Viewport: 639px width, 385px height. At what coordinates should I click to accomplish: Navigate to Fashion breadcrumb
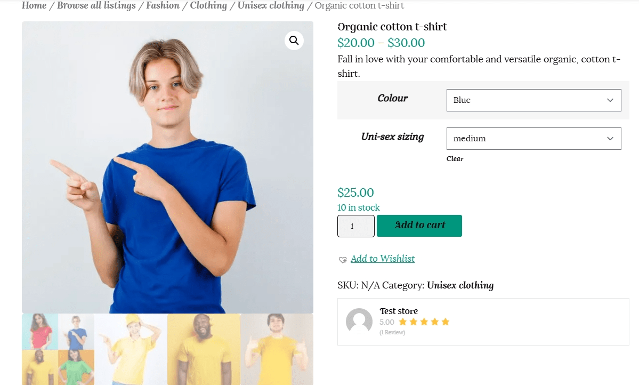[x=163, y=6]
